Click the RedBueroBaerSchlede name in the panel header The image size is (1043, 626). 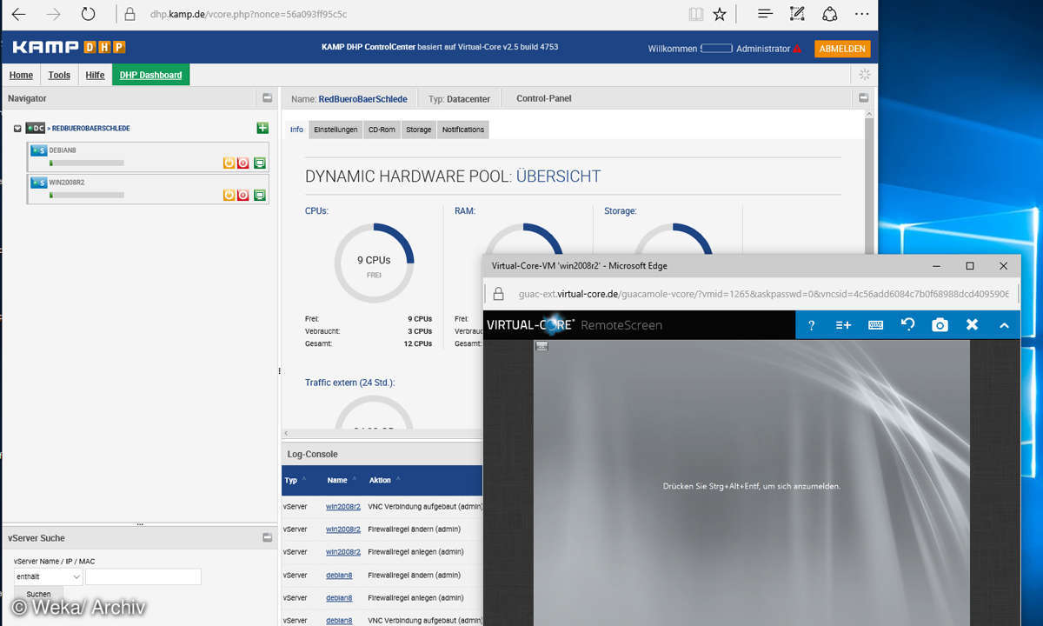[x=362, y=99]
